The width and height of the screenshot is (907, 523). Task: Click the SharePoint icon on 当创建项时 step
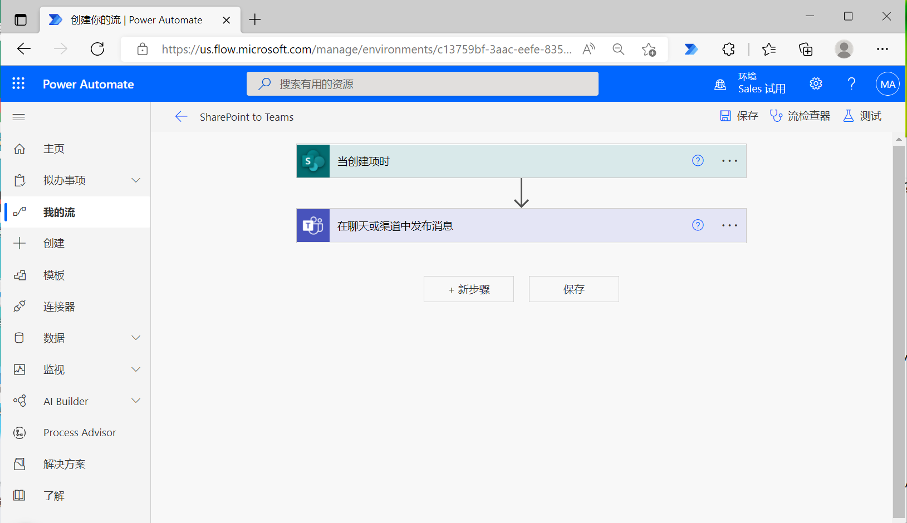coord(313,161)
